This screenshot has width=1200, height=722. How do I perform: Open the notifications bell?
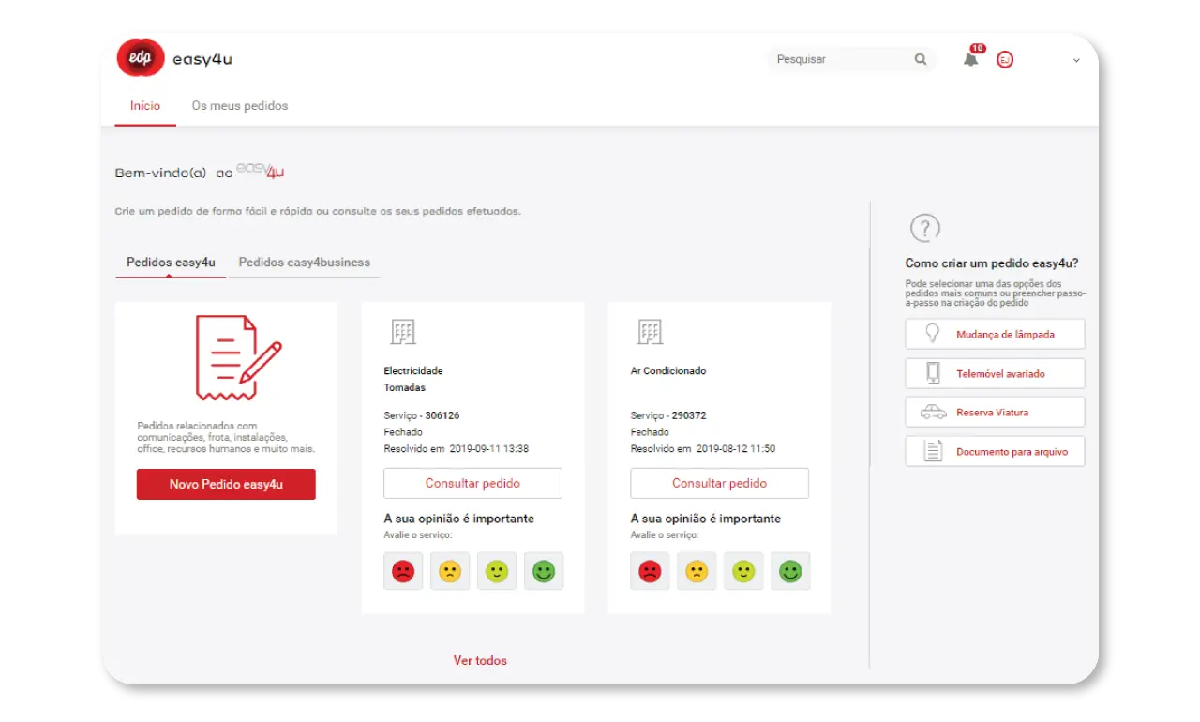(971, 59)
